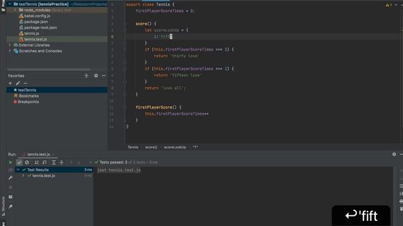This screenshot has width=403, height=226.
Task: Sort test results by duration
Action: click(x=45, y=163)
